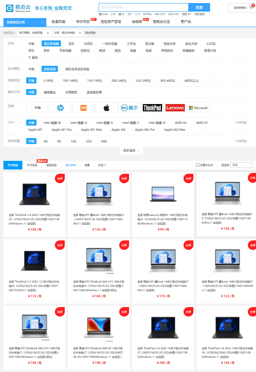Choose 准新及非全新设备 condition
This screenshot has width=256, height=372.
(x=77, y=69)
